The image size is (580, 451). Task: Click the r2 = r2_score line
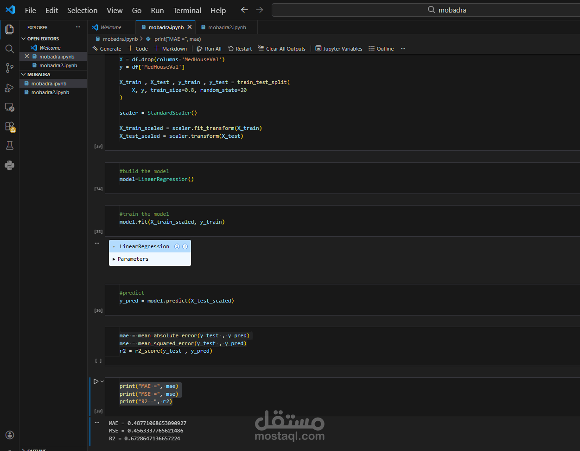click(166, 351)
